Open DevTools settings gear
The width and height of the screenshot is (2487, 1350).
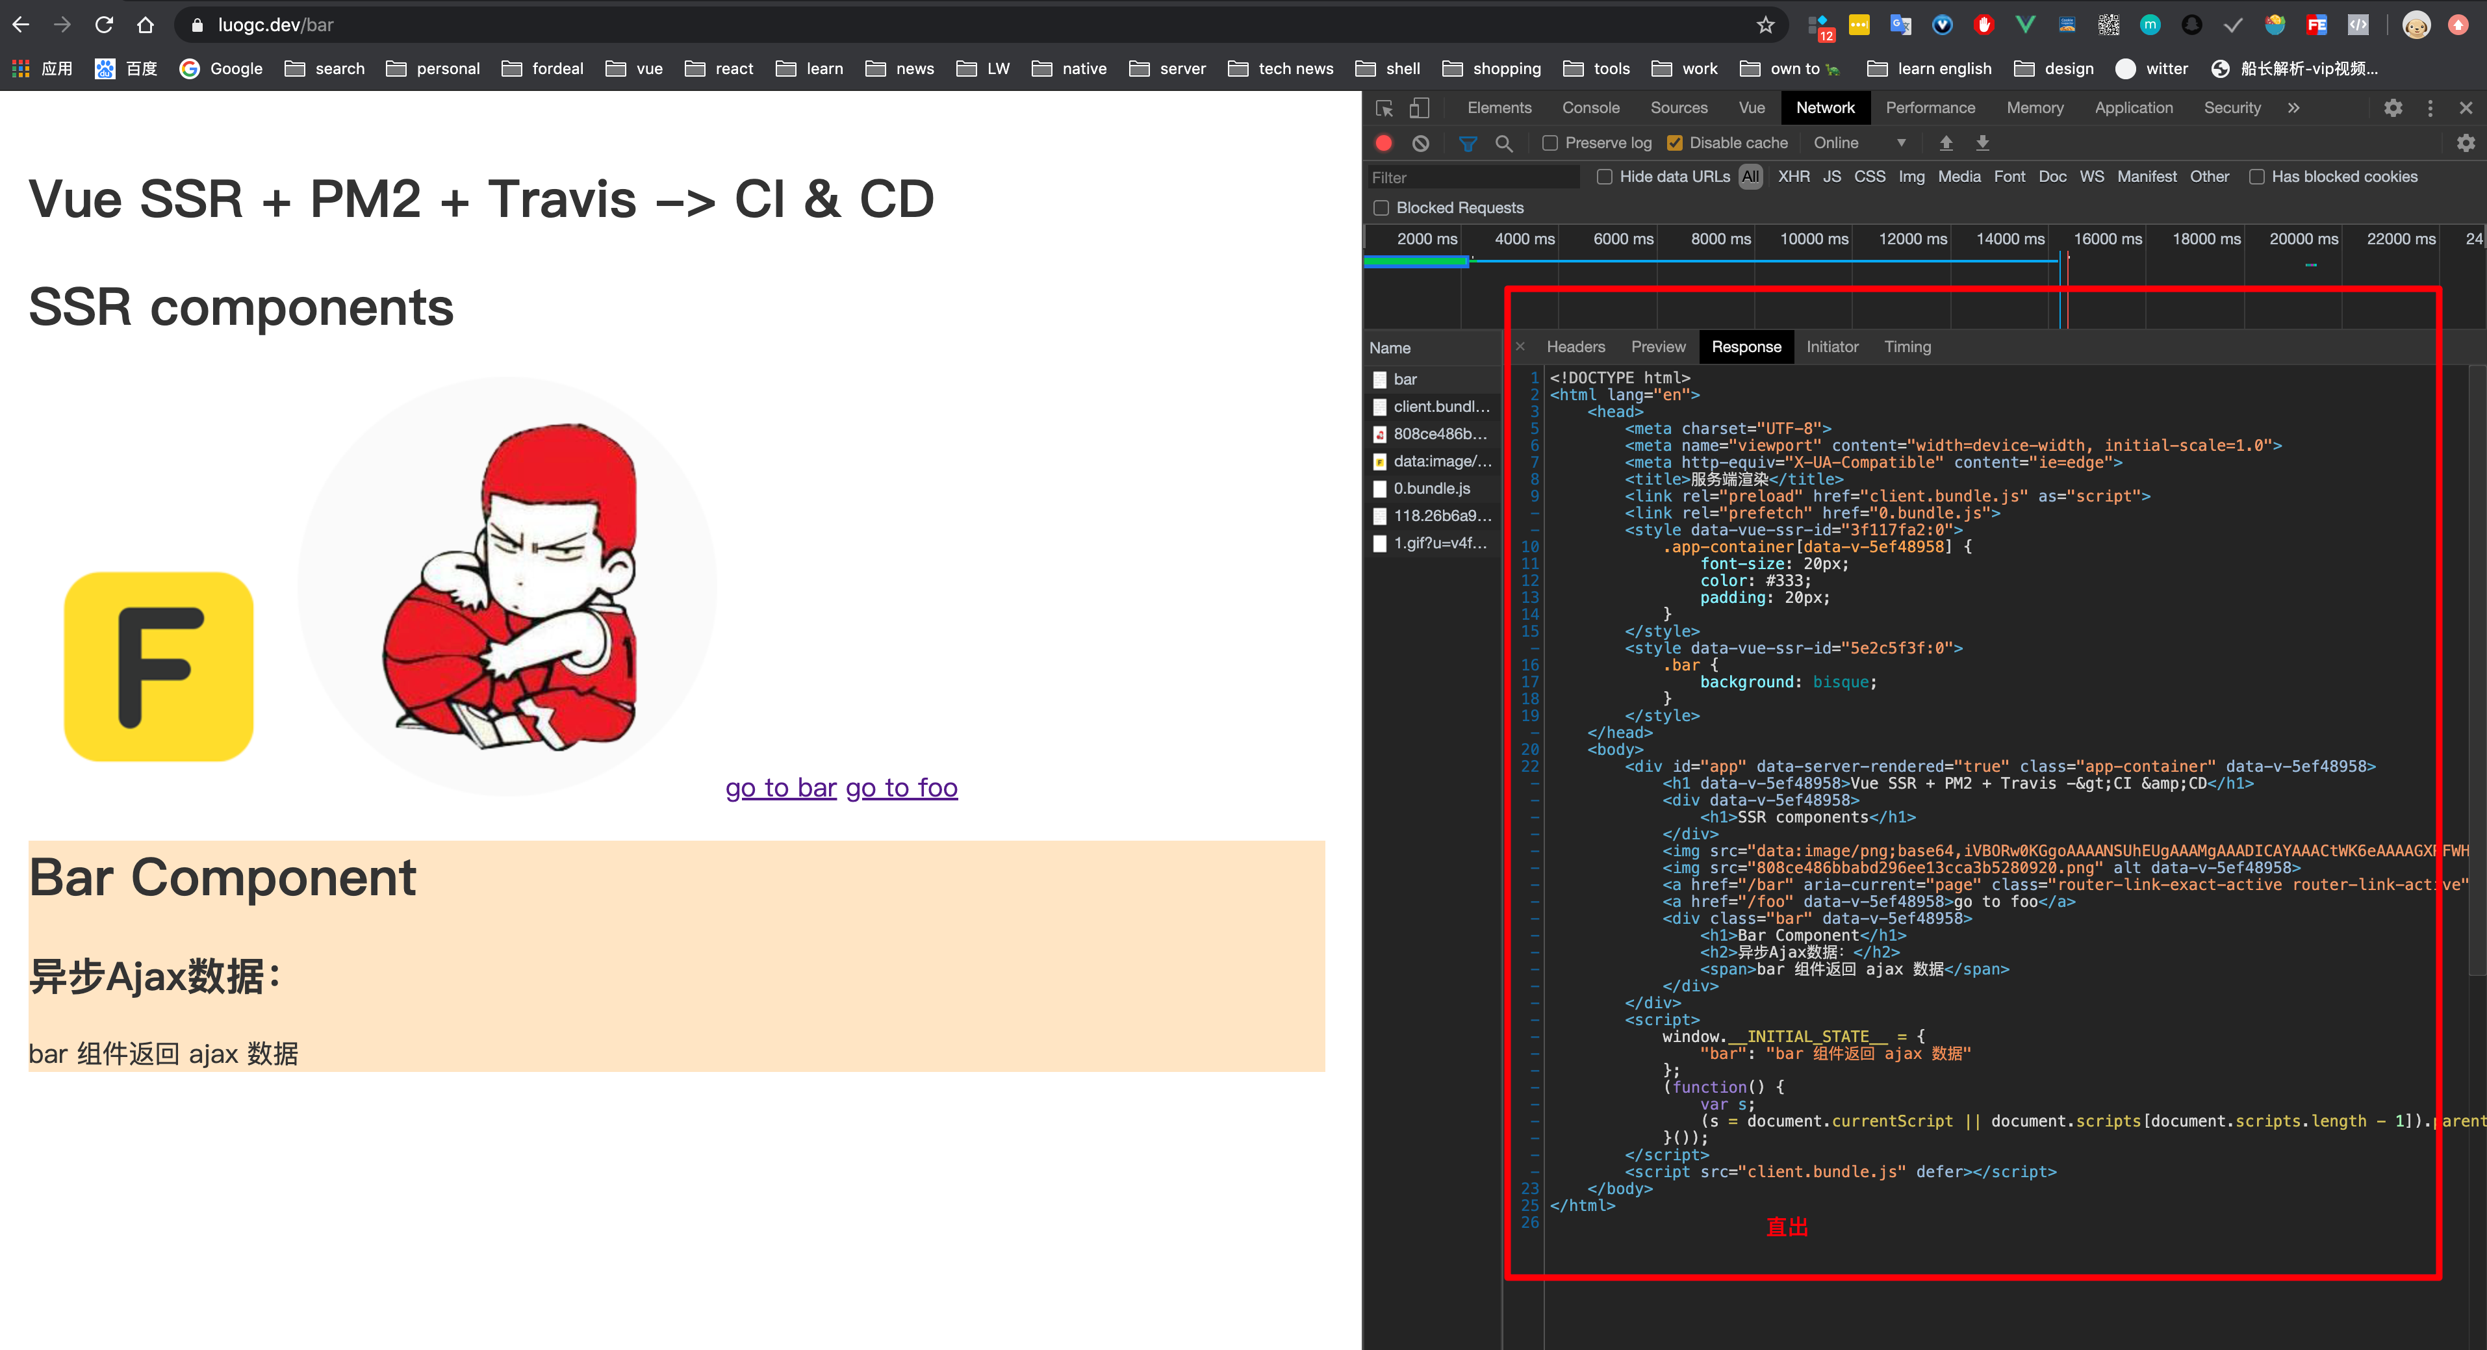click(2392, 108)
